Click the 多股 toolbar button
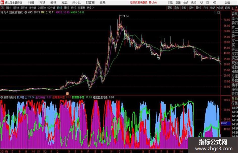This screenshot has height=153, width=238. coord(184,8)
